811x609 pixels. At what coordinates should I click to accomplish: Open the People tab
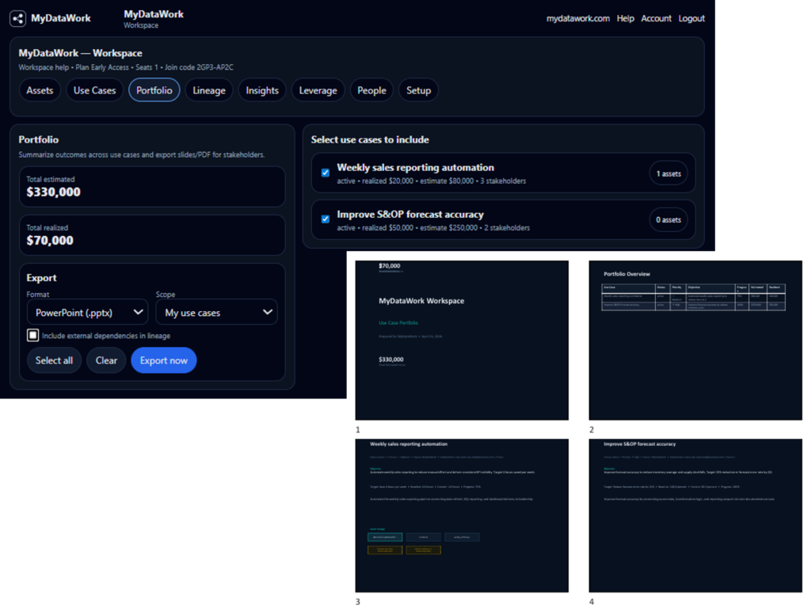(x=371, y=89)
